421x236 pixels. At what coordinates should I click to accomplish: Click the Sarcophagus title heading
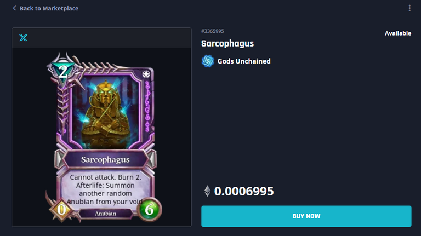(x=227, y=43)
